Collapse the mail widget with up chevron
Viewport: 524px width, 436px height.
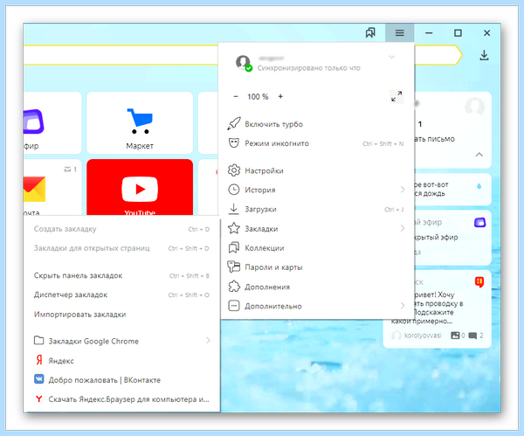[479, 155]
